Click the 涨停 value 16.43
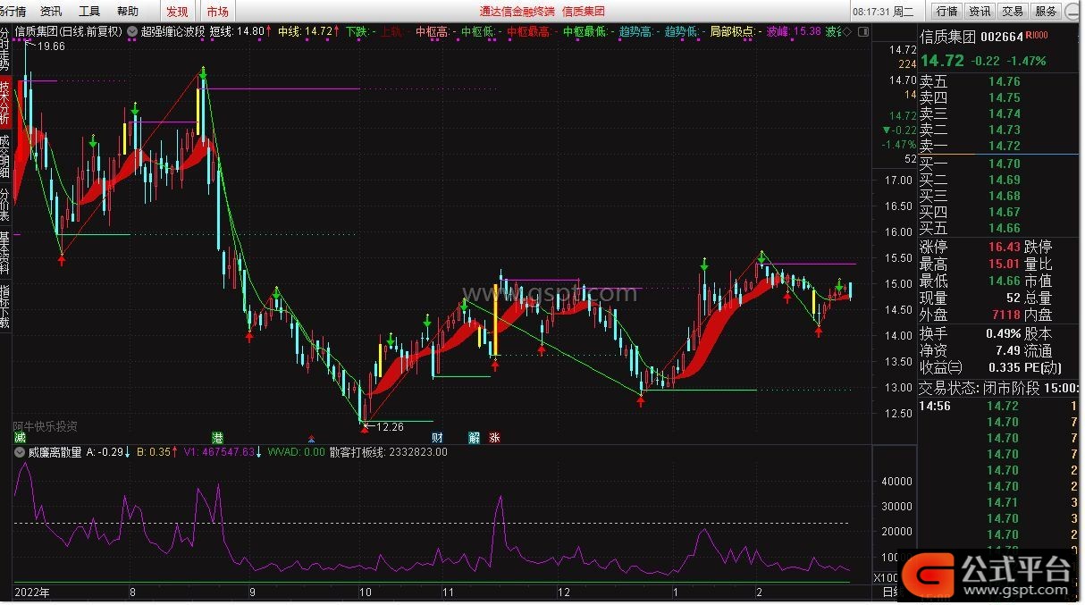The height and width of the screenshot is (605, 1085). point(1004,247)
